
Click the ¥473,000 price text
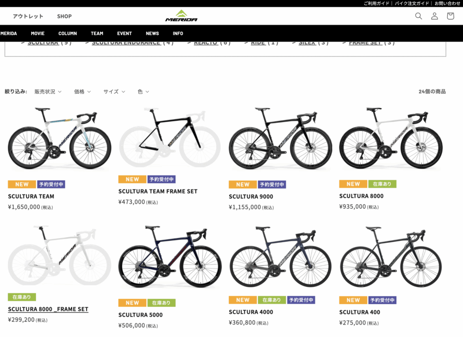[x=131, y=202]
